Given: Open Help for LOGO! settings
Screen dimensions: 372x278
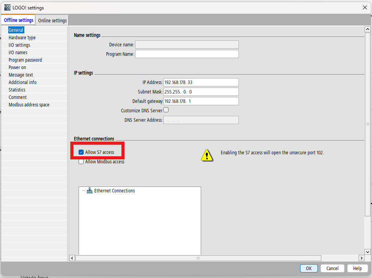Looking at the screenshot, I should point(357,268).
